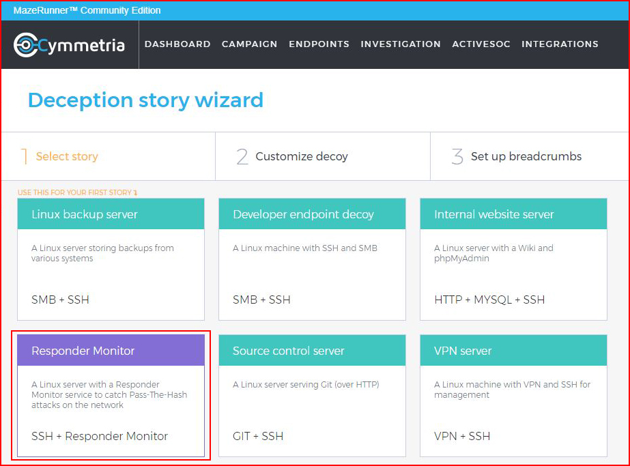This screenshot has width=630, height=466.
Task: Click the Cymmetria logo icon
Action: [x=26, y=44]
